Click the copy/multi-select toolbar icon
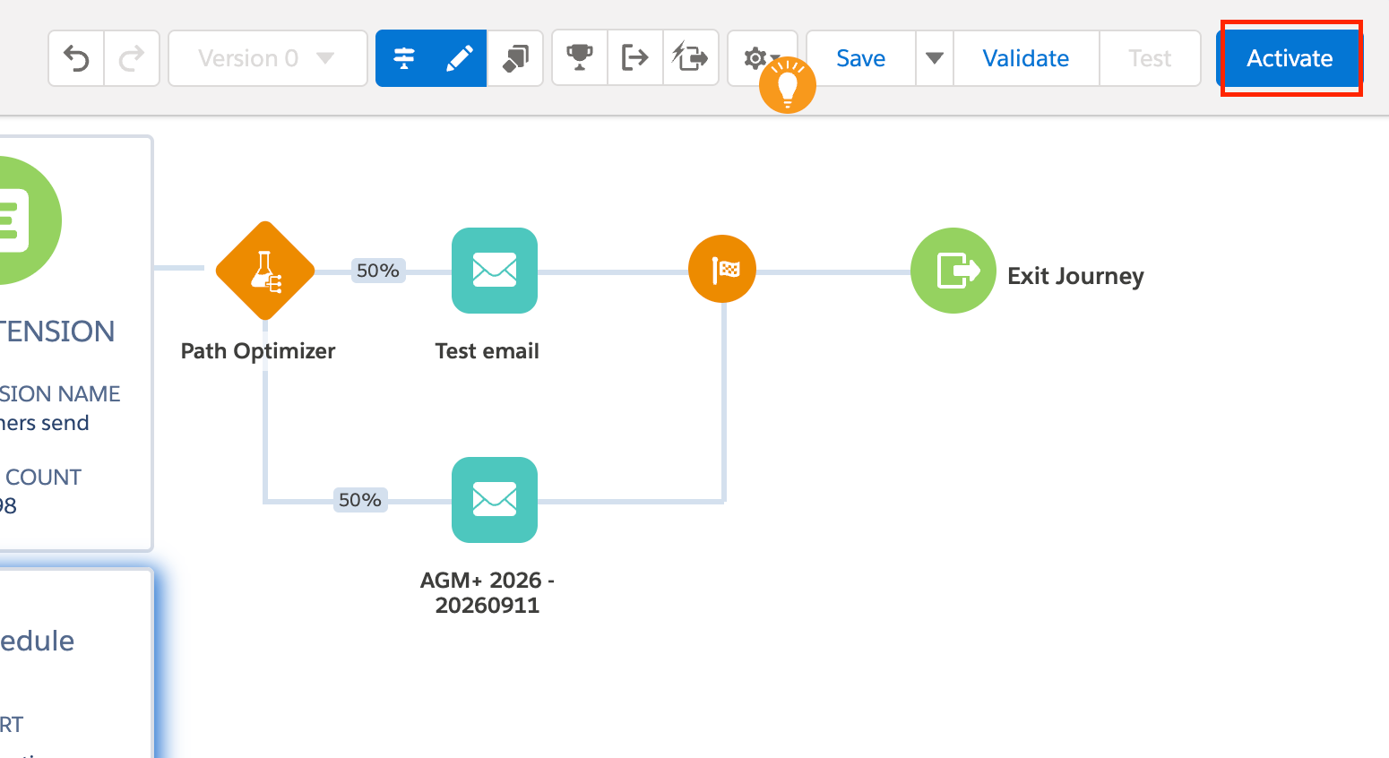The height and width of the screenshot is (758, 1389). [x=515, y=58]
